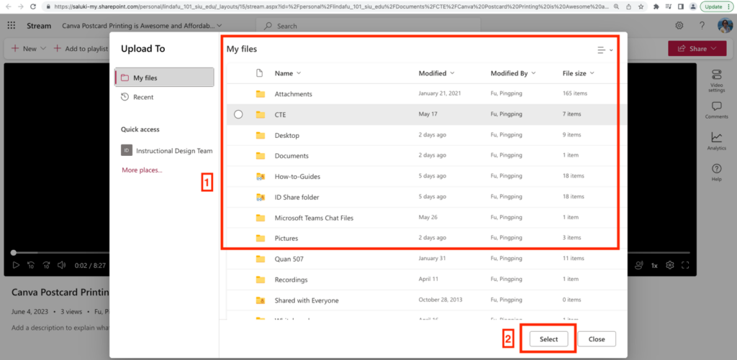Open Instructional Design Team quick access
Image resolution: width=737 pixels, height=360 pixels.
167,151
